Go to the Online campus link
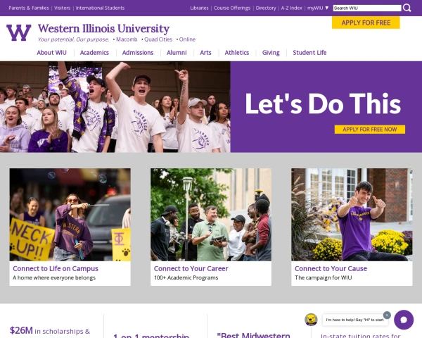The height and width of the screenshot is (338, 422). pos(187,39)
